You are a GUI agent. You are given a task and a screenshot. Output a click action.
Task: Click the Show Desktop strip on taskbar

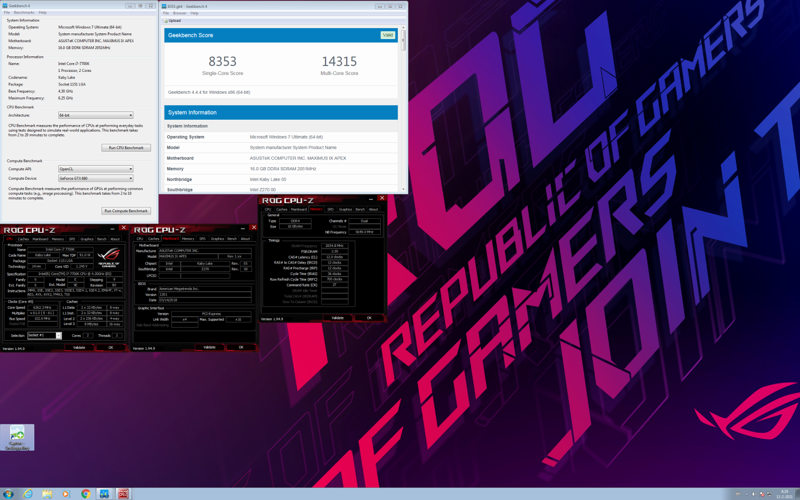tap(797, 494)
